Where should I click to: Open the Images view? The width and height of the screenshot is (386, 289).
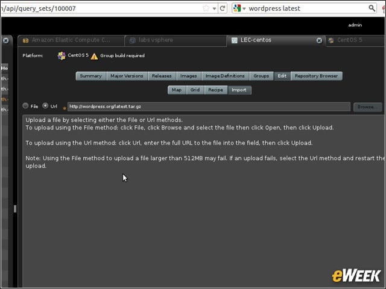click(x=189, y=76)
